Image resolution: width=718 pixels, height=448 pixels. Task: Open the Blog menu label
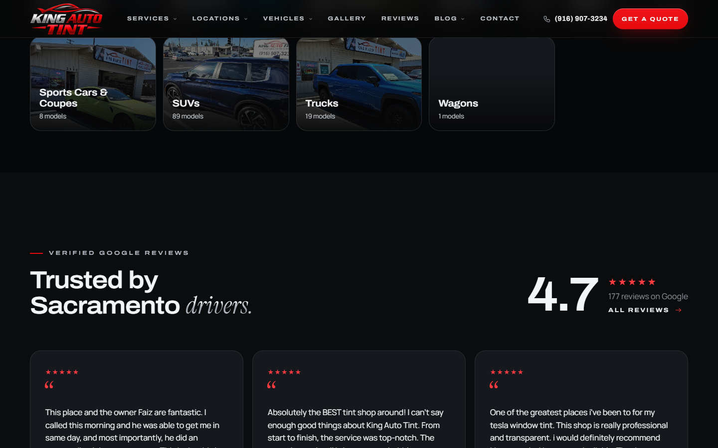(x=446, y=18)
